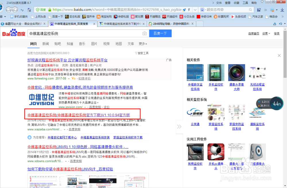Click the lightning acceleration icon near the address bar
This screenshot has height=188, width=287.
click(x=189, y=9)
